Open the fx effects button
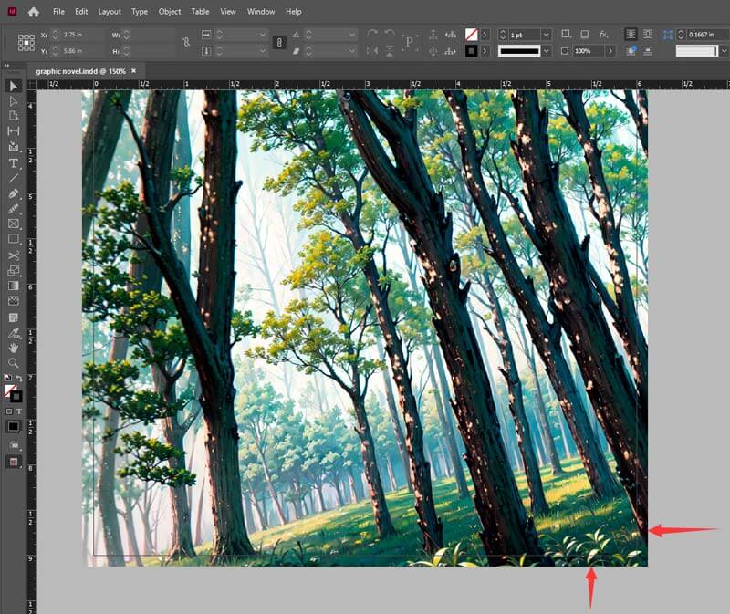 point(603,34)
